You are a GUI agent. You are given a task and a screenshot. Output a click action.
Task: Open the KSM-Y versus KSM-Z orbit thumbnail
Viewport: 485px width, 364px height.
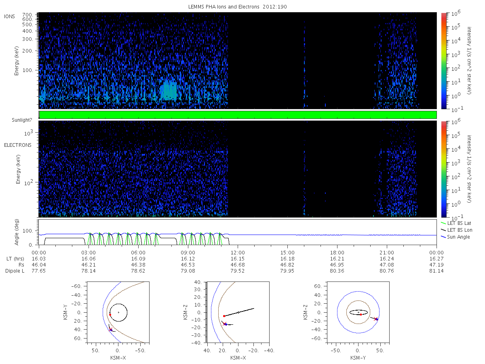click(358, 312)
